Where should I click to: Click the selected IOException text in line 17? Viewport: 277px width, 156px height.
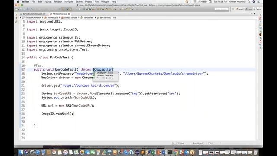tap(103, 69)
